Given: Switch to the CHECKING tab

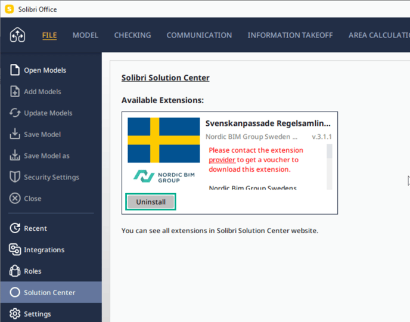Looking at the screenshot, I should click(x=132, y=35).
